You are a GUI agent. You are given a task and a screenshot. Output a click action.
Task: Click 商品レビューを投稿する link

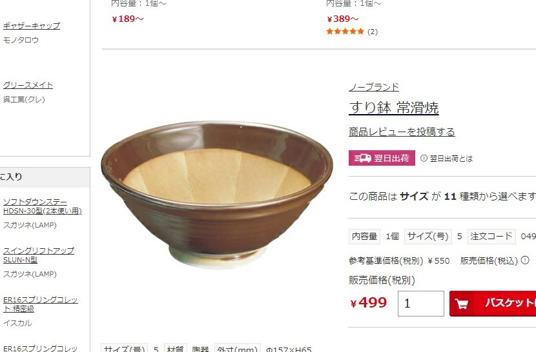pyautogui.click(x=402, y=132)
